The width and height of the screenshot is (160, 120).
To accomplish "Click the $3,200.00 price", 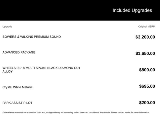I will pyautogui.click(x=145, y=37).
